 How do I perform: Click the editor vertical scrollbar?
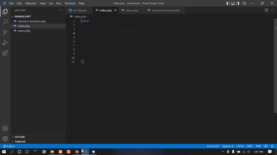[x=275, y=66]
